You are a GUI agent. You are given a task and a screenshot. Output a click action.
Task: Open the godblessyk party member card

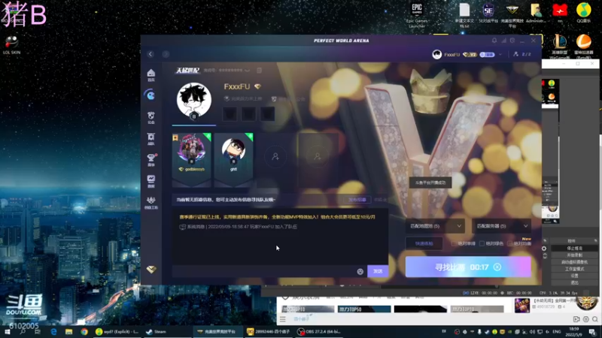coord(192,159)
